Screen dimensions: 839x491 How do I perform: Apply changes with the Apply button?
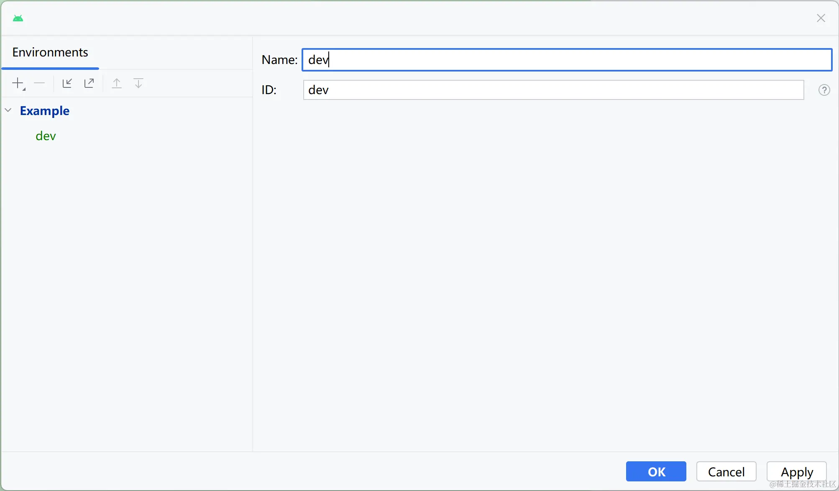tap(796, 472)
